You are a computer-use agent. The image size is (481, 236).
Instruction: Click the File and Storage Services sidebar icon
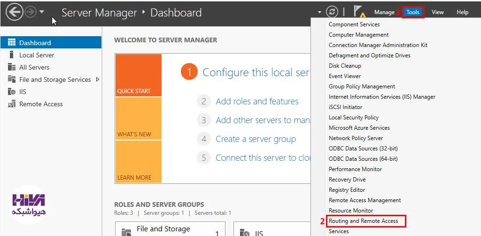11,79
